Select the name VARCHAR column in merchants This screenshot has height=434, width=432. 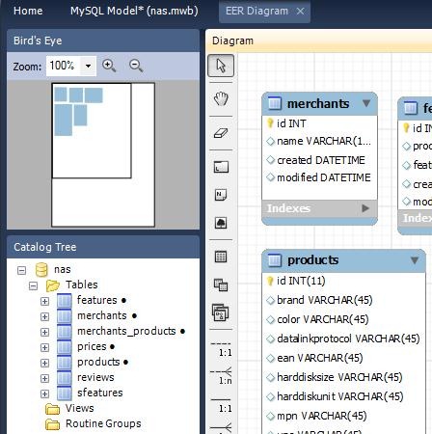(319, 141)
